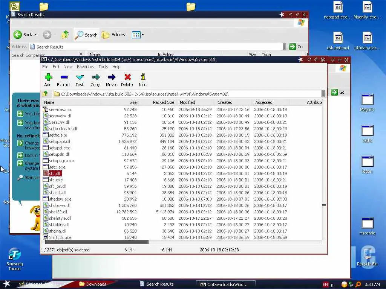Image resolution: width=386 pixels, height=289 pixels.
Task: Select the setupapi.dll file
Action: tap(60, 141)
